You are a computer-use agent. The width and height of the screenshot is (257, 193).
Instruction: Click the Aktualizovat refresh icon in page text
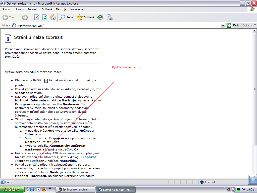click(x=46, y=81)
